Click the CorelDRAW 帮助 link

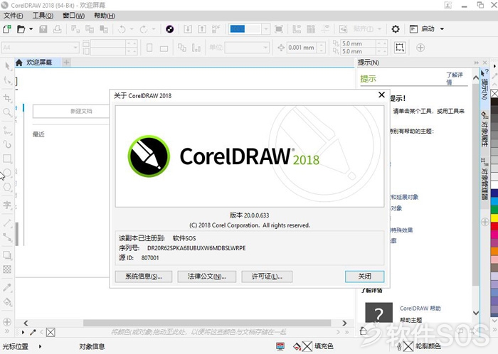[420, 309]
